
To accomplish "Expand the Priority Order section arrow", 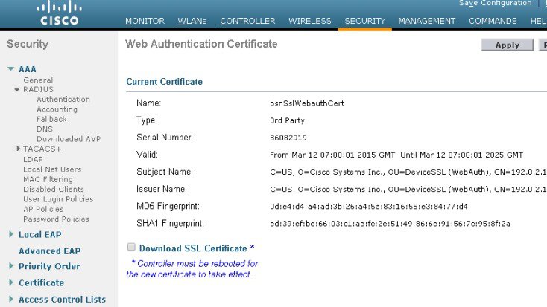I will coord(11,266).
